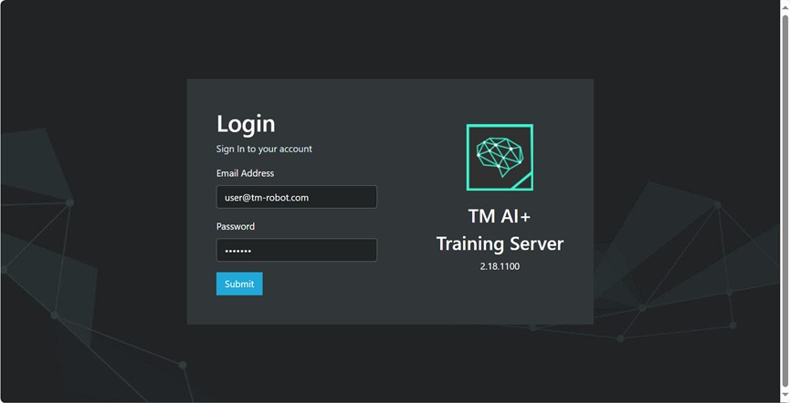
Task: Select the Login heading text
Action: (x=246, y=124)
